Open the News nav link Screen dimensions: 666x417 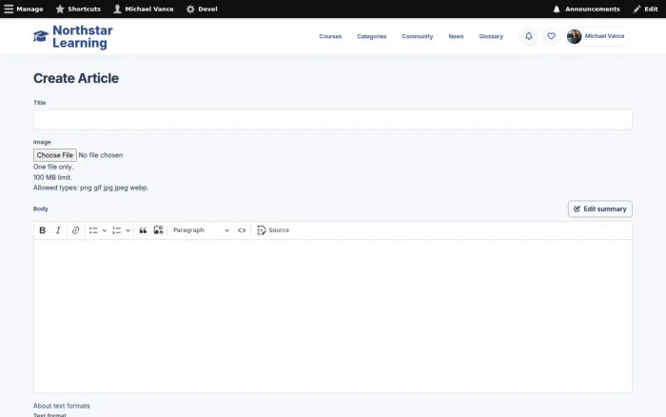[456, 36]
